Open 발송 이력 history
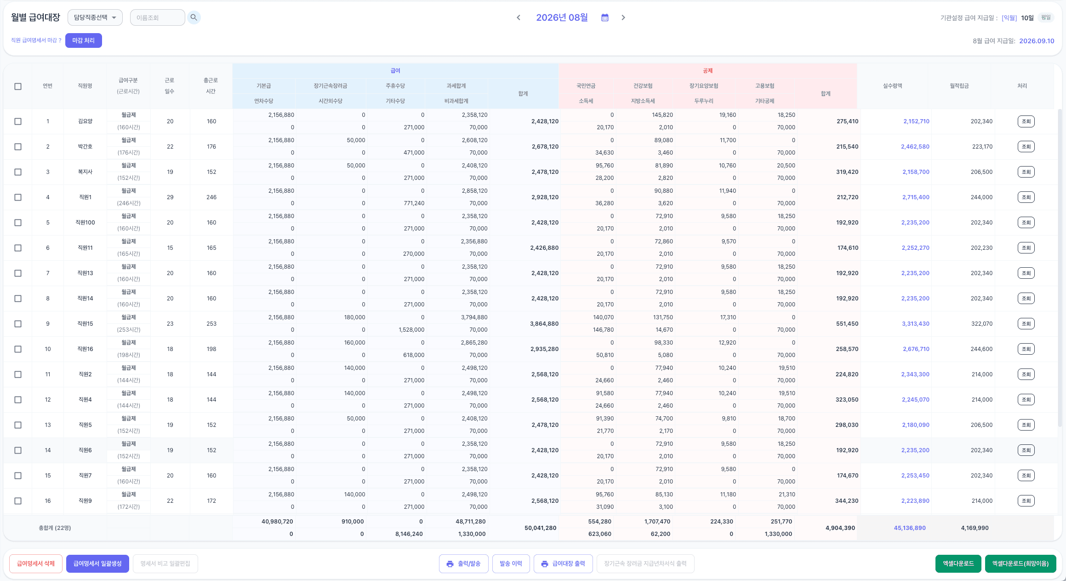The width and height of the screenshot is (1066, 581). coord(511,564)
